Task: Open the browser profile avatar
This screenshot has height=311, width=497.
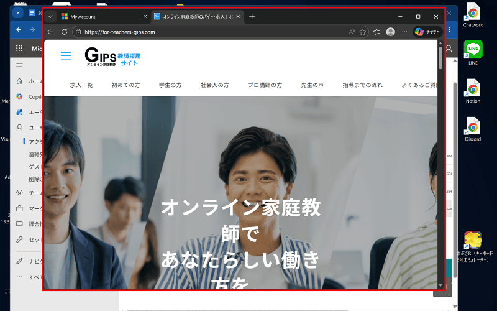Action: (x=390, y=32)
